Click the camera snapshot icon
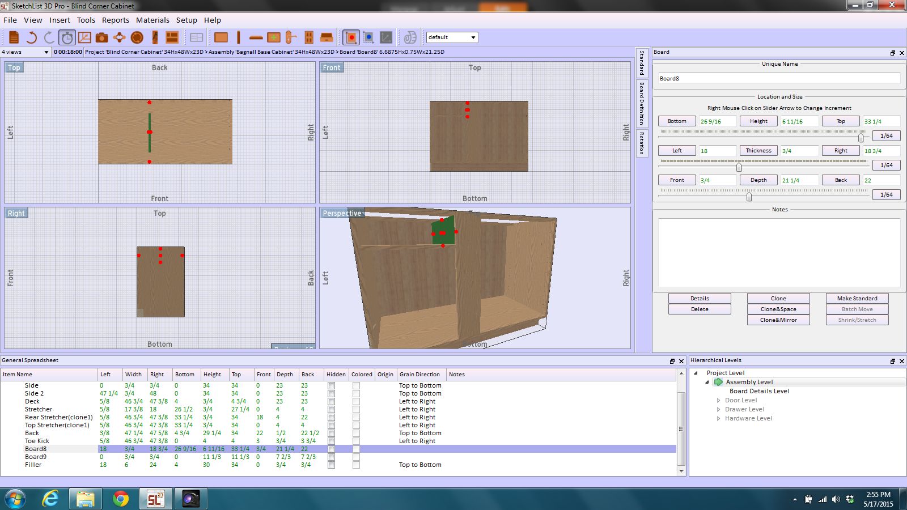 click(x=102, y=37)
